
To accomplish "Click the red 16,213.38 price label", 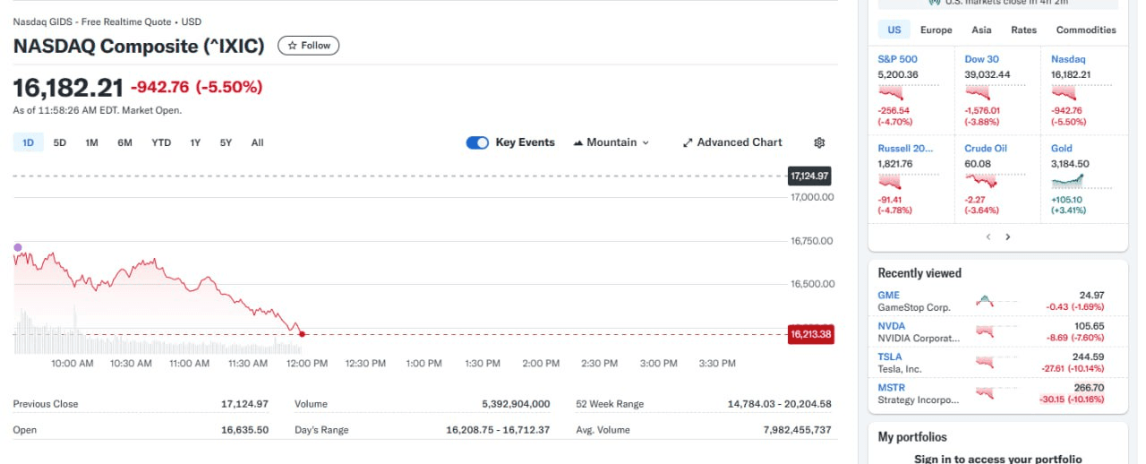I will tap(810, 334).
